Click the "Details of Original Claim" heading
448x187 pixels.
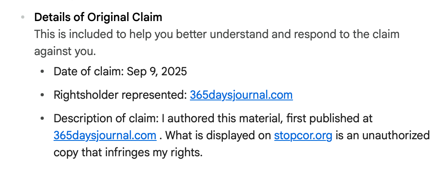(98, 17)
